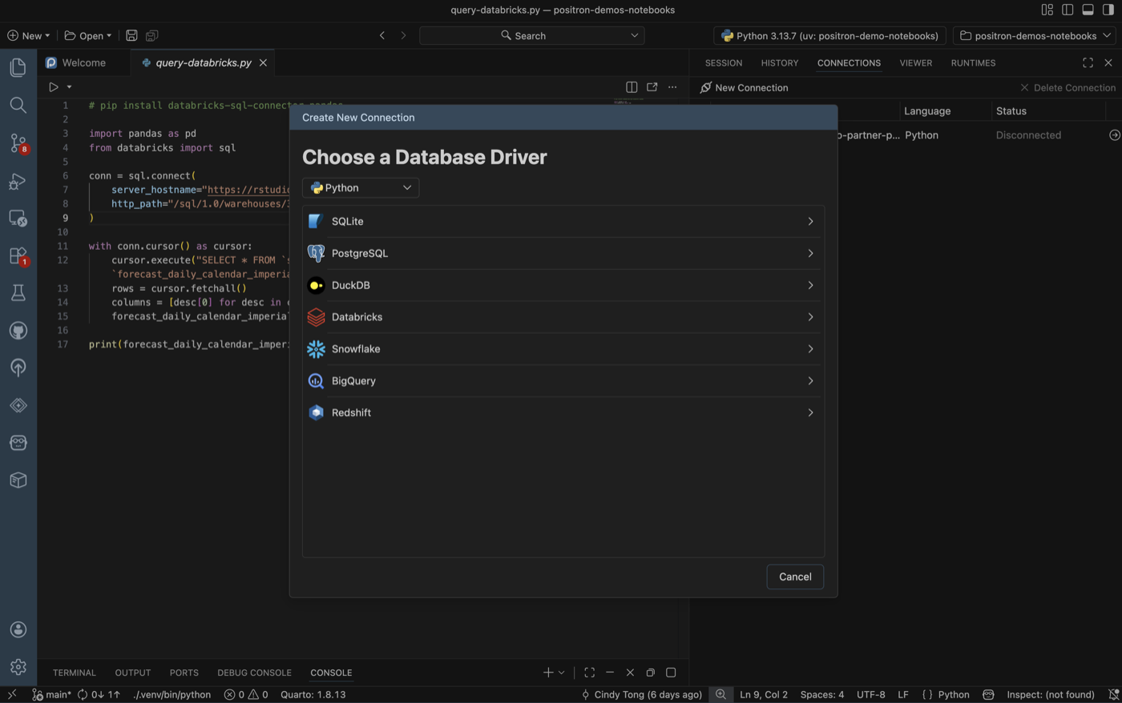
Task: Open the Accounts icon in the activity bar
Action: [x=18, y=629]
